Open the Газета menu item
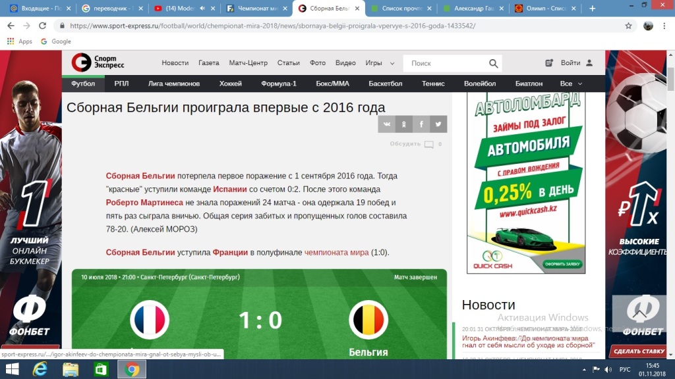This screenshot has height=379, width=675. click(x=209, y=63)
